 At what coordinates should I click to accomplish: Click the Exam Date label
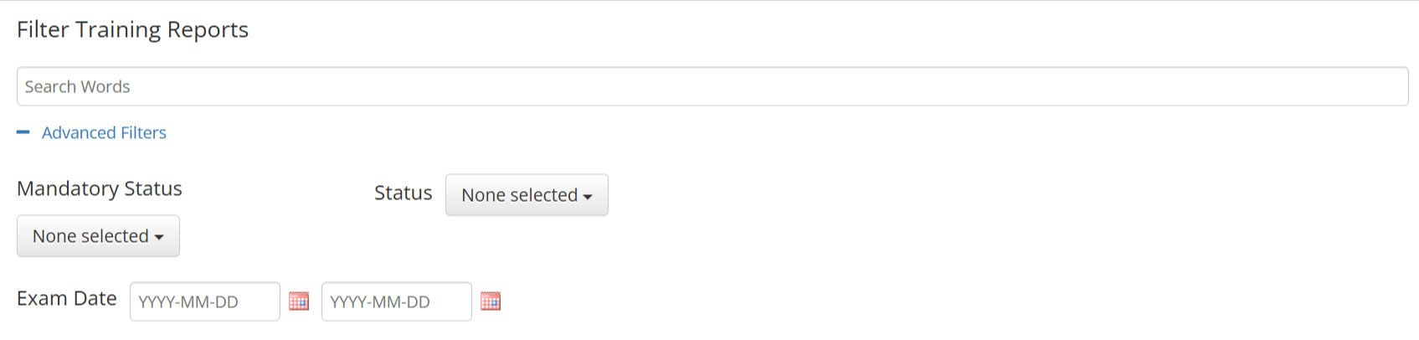click(67, 298)
